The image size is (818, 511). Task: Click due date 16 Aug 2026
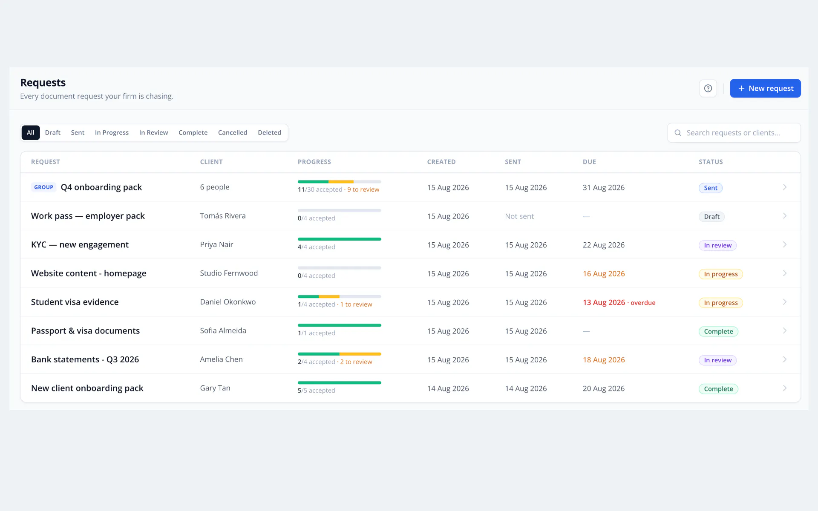[604, 274]
